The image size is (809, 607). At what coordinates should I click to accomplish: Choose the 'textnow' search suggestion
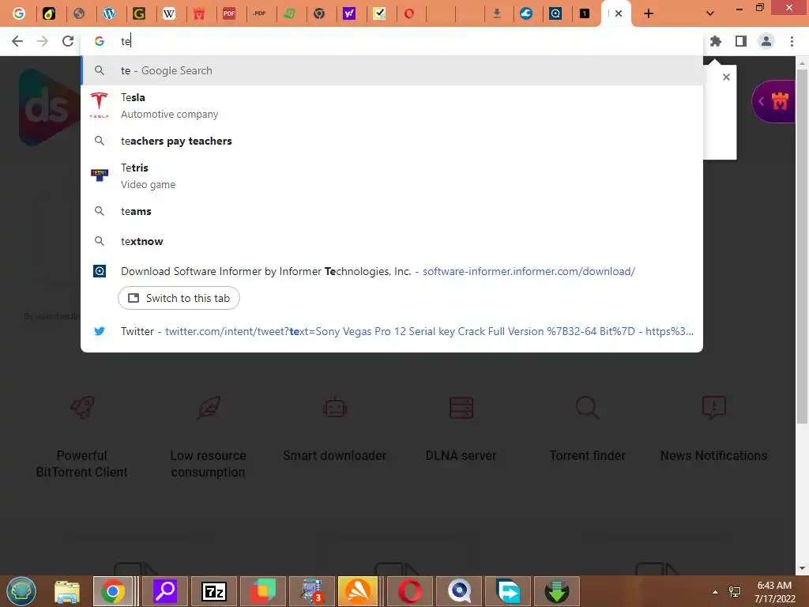392,241
